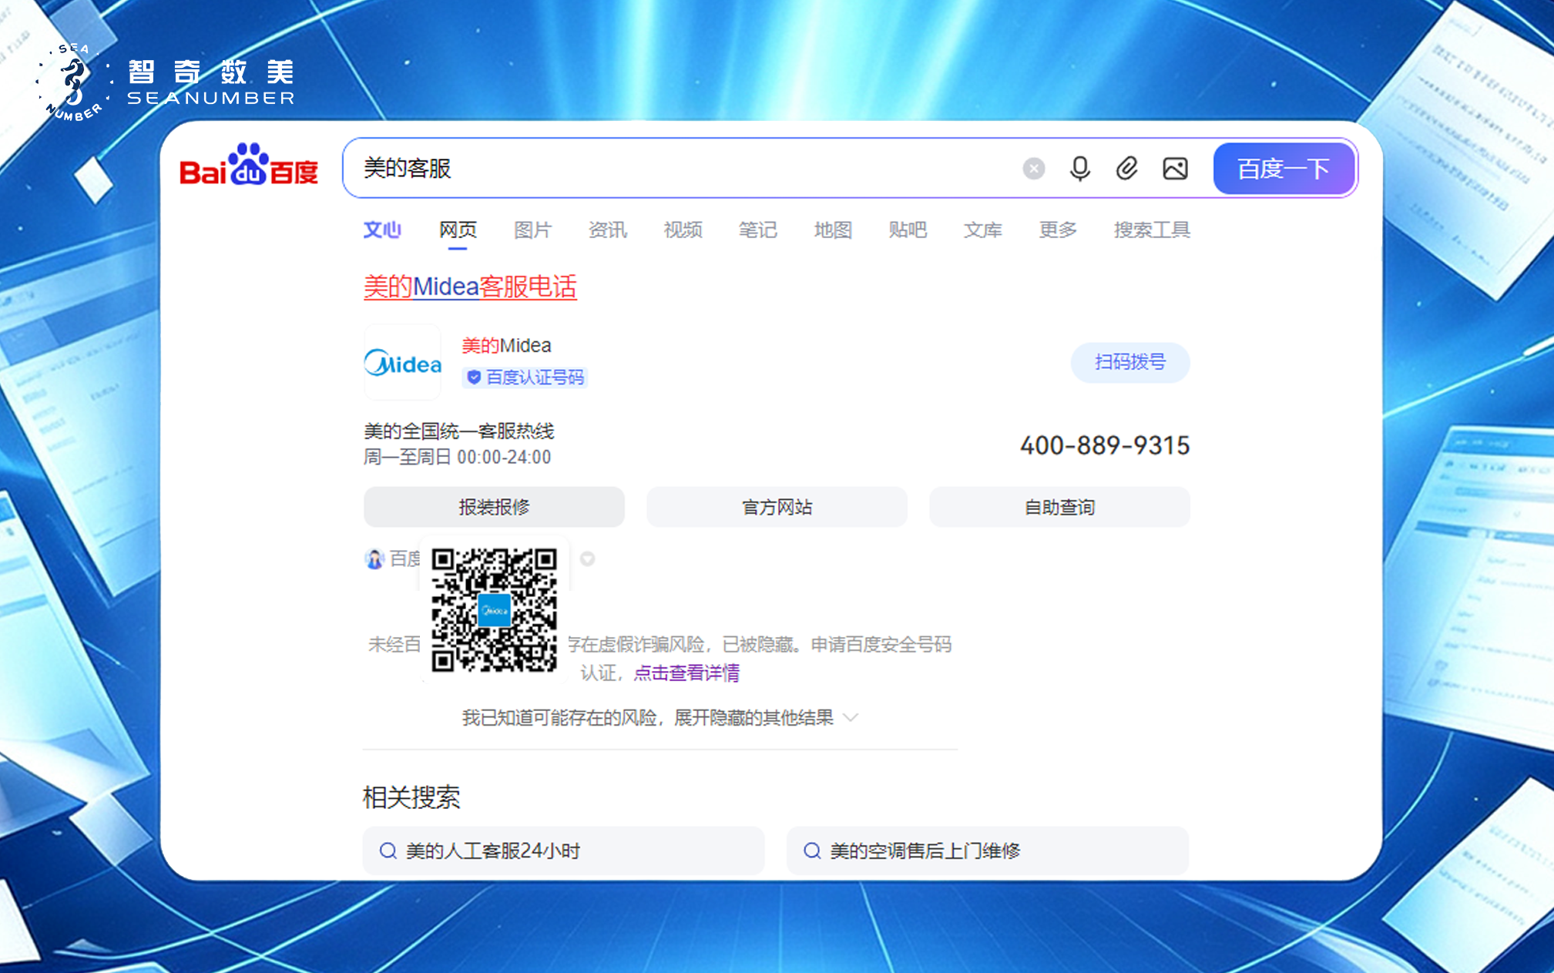Open image search via picture icon

tap(1175, 168)
